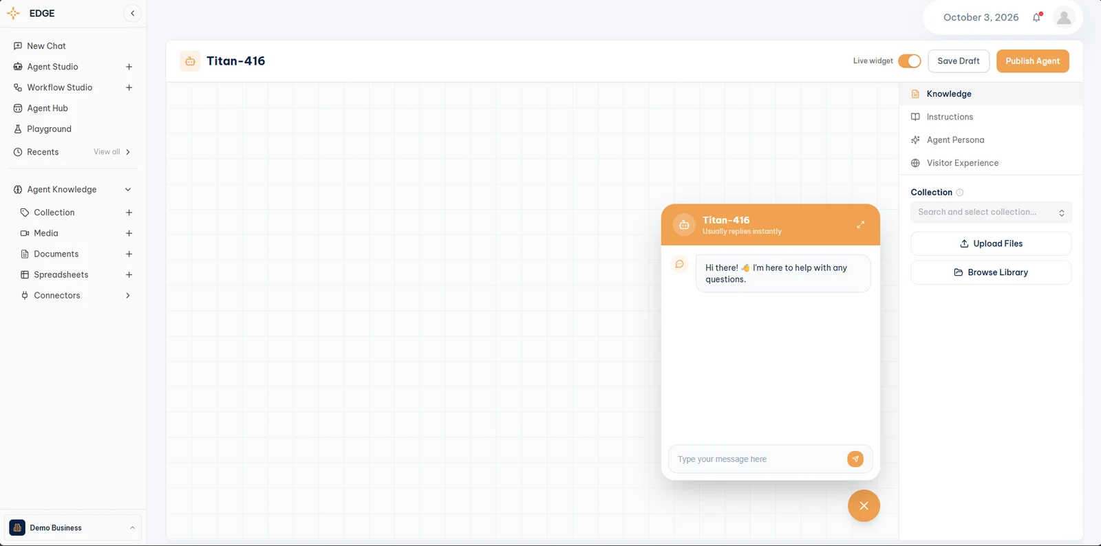
Task: Switch to the Instructions tab
Action: tap(991, 117)
